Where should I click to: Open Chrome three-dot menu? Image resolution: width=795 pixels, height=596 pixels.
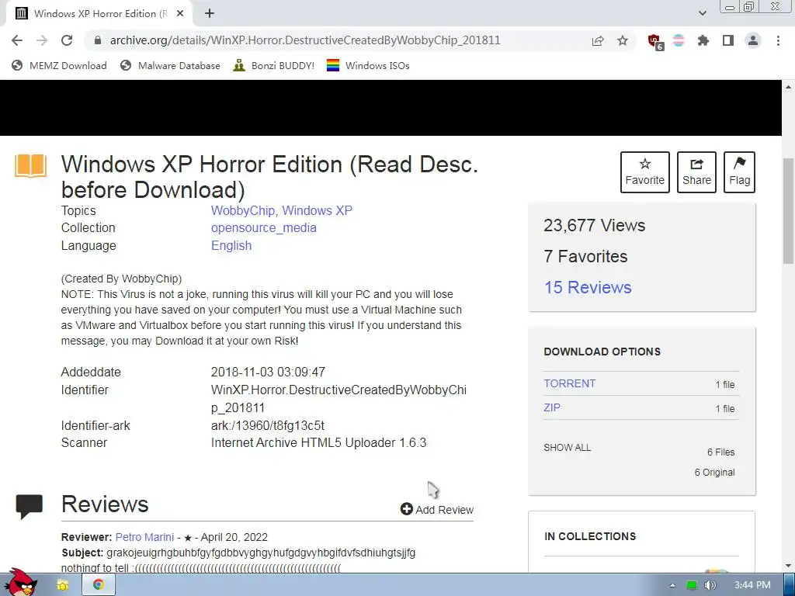(778, 40)
